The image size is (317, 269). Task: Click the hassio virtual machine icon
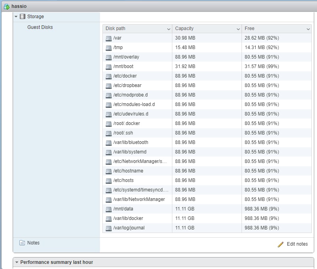pos(6,6)
